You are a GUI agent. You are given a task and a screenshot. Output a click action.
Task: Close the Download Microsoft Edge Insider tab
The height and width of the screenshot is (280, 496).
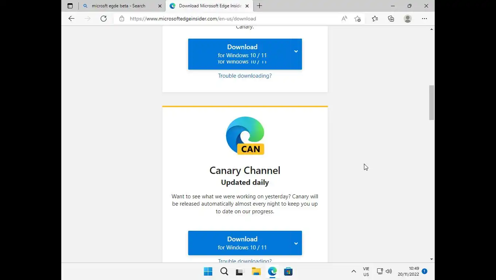[247, 6]
